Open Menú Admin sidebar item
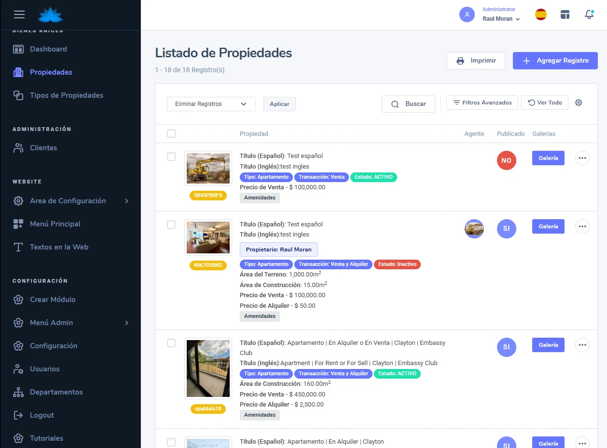The height and width of the screenshot is (448, 607). pyautogui.click(x=52, y=323)
